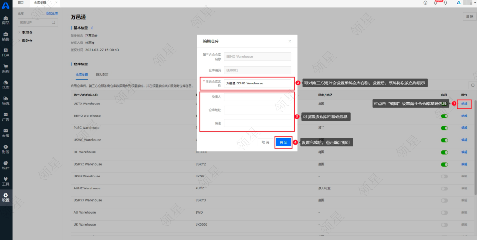Toggle the enable switch for BEMO Warehouse
The width and height of the screenshot is (477, 240).
[x=445, y=116]
